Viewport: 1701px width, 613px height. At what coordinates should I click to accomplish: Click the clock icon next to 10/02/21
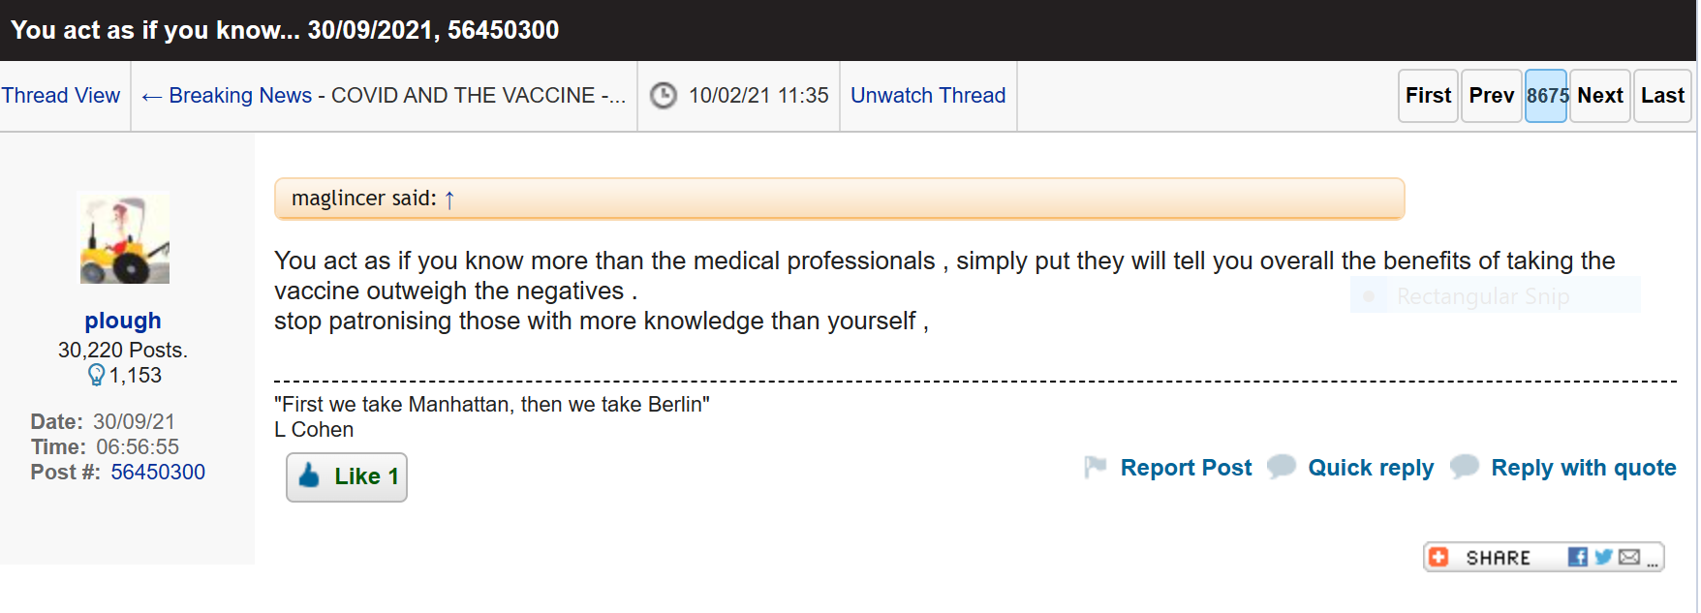point(664,96)
